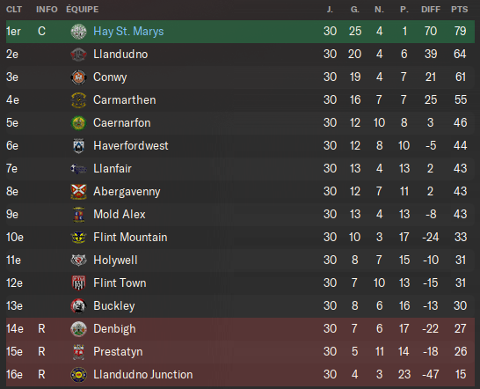Open the Caernarfon green crest icon
Viewport: 480px width, 389px height.
coord(78,123)
